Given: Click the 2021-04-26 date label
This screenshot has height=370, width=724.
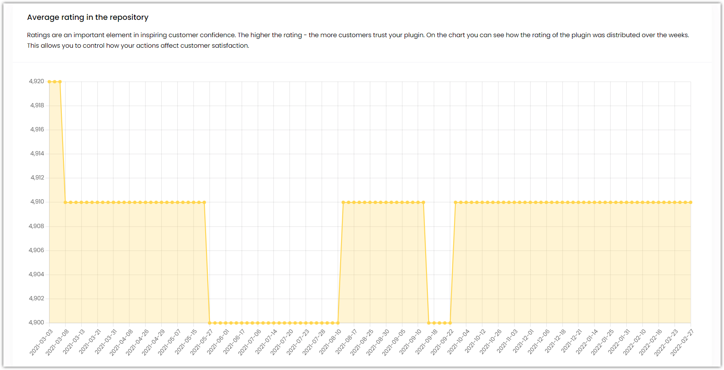Looking at the screenshot, I should click(138, 343).
